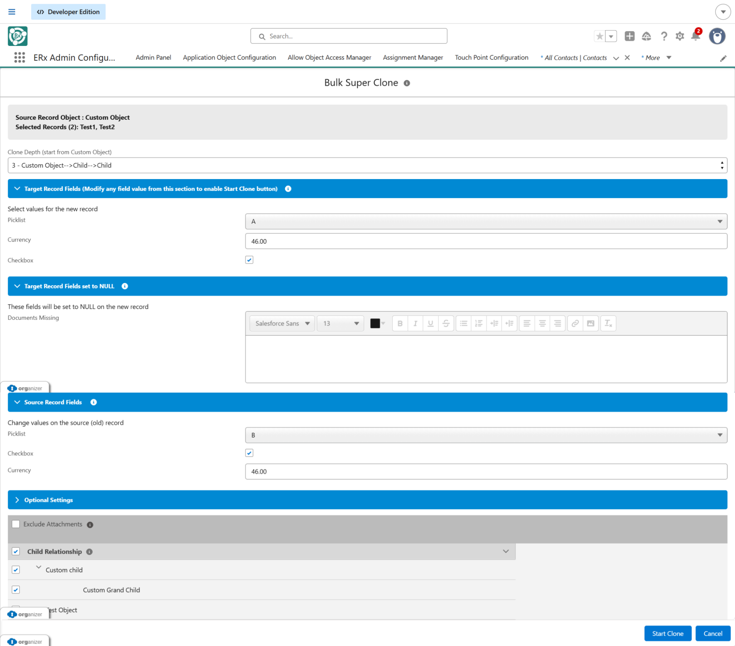Collapse the Target Record Fields section

pyautogui.click(x=17, y=189)
